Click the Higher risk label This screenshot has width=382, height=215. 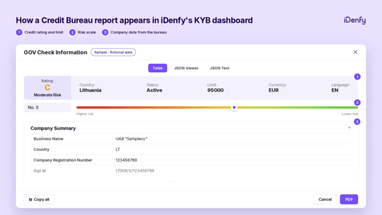pyautogui.click(x=85, y=114)
